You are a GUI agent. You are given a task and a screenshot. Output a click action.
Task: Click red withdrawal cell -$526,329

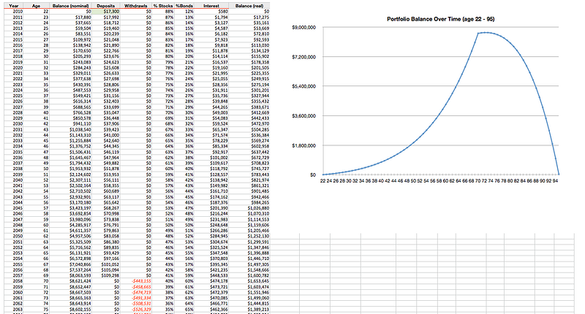(x=136, y=309)
